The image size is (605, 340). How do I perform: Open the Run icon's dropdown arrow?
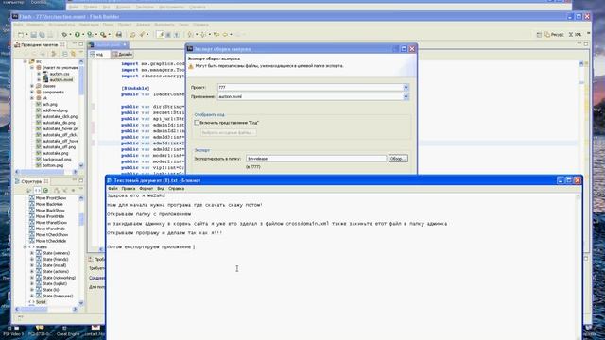pyautogui.click(x=83, y=35)
